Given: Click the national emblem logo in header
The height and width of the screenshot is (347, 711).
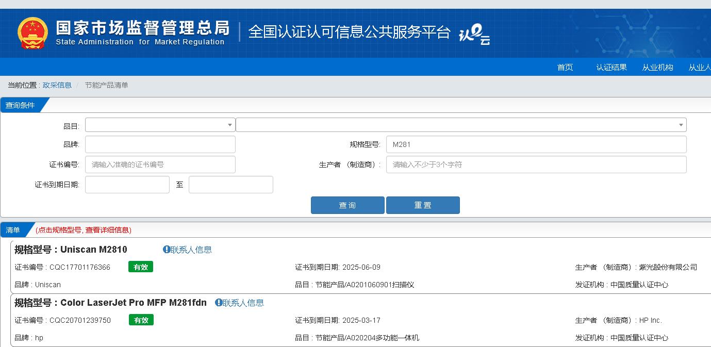Looking at the screenshot, I should 32,32.
